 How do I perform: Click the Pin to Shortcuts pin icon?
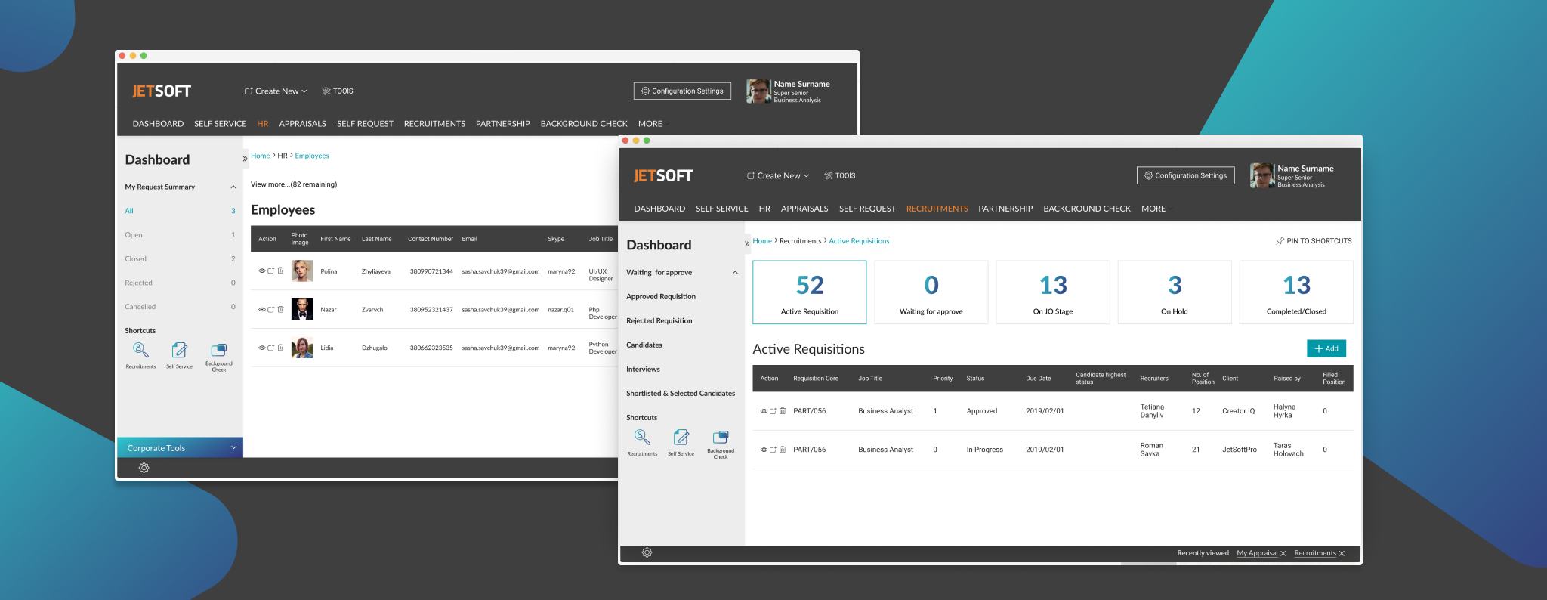[x=1280, y=241]
